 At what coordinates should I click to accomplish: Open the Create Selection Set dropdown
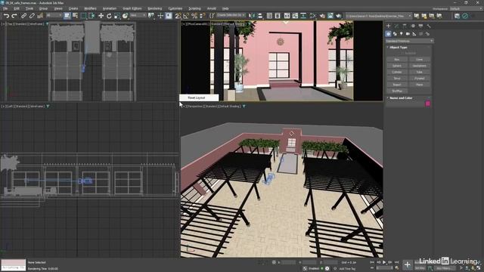pyautogui.click(x=231, y=15)
